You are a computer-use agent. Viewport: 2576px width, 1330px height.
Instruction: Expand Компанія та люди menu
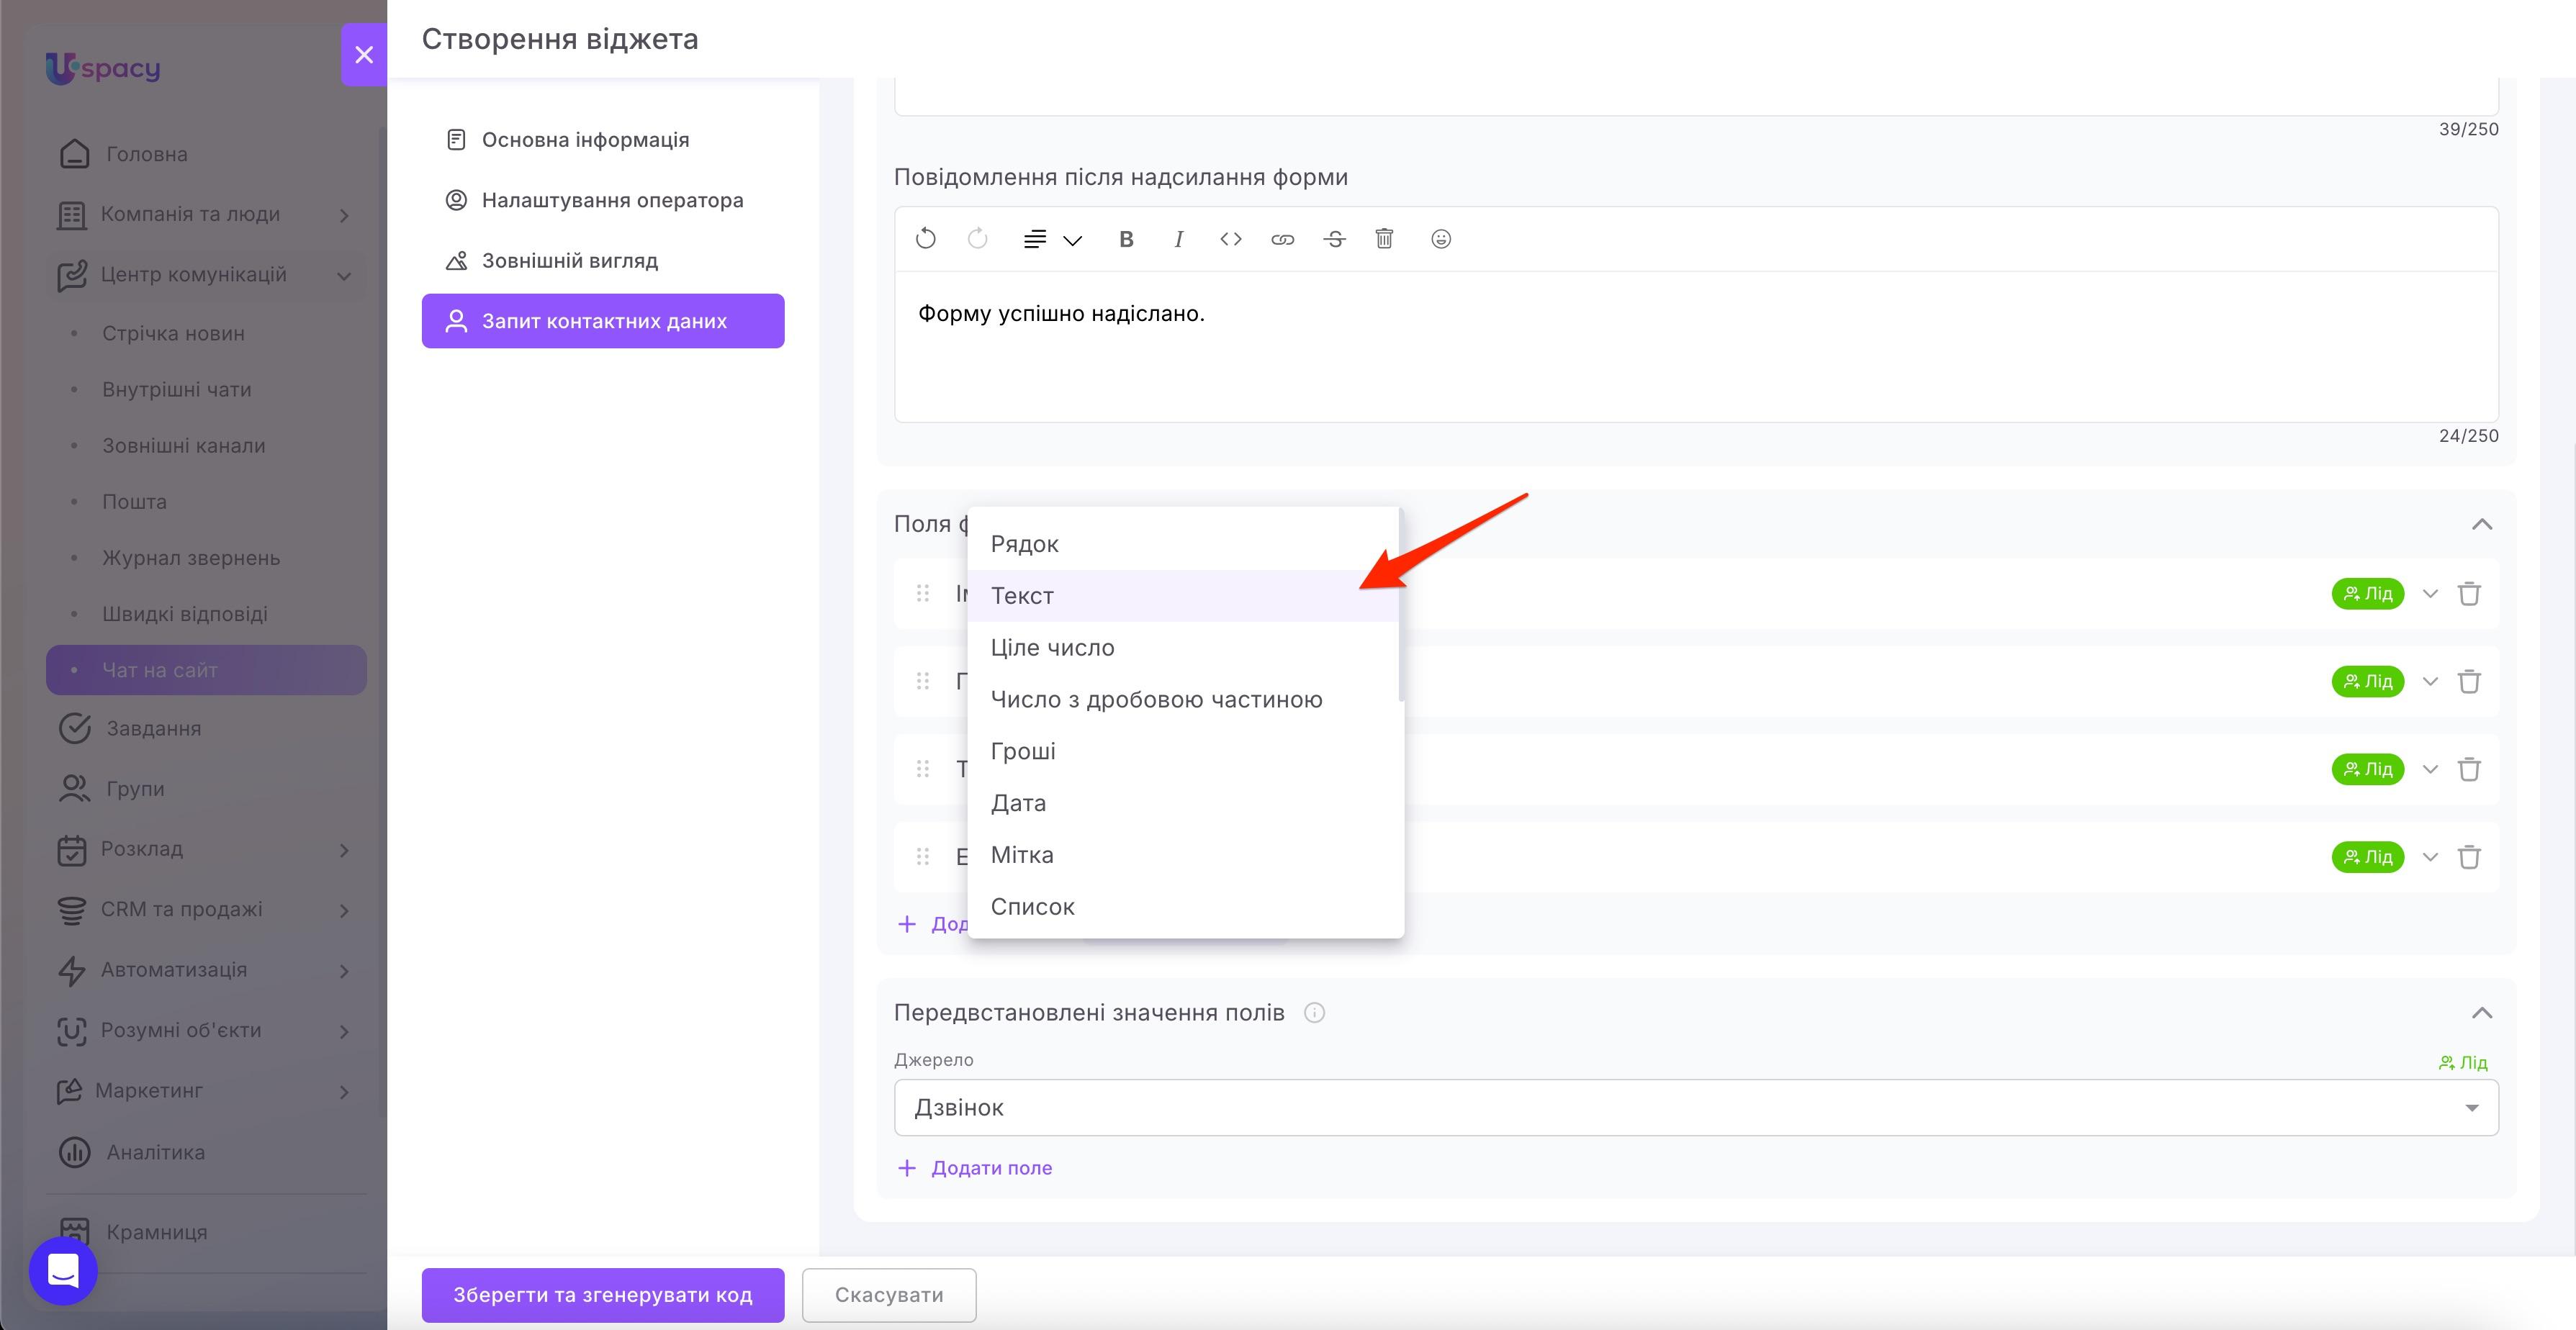point(206,214)
